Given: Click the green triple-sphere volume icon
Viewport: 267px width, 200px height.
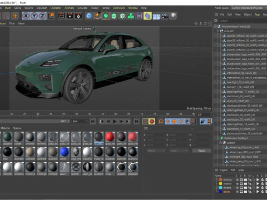Looking at the screenshot, I should pyautogui.click(x=131, y=16).
